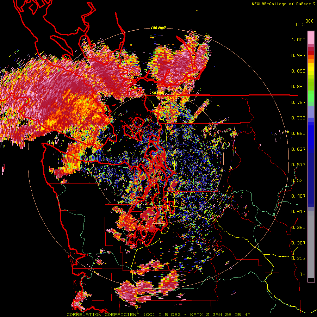Click the 100 NMI range ring label
The height and width of the screenshot is (317, 317).
coord(158,28)
